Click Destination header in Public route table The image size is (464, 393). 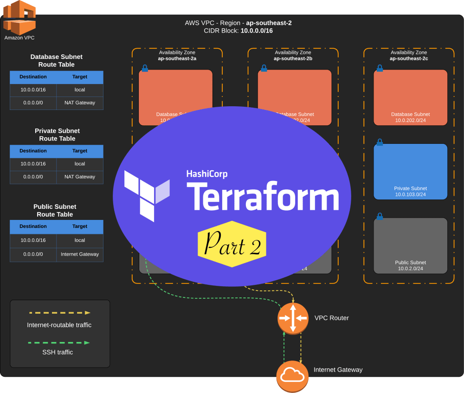tap(33, 226)
